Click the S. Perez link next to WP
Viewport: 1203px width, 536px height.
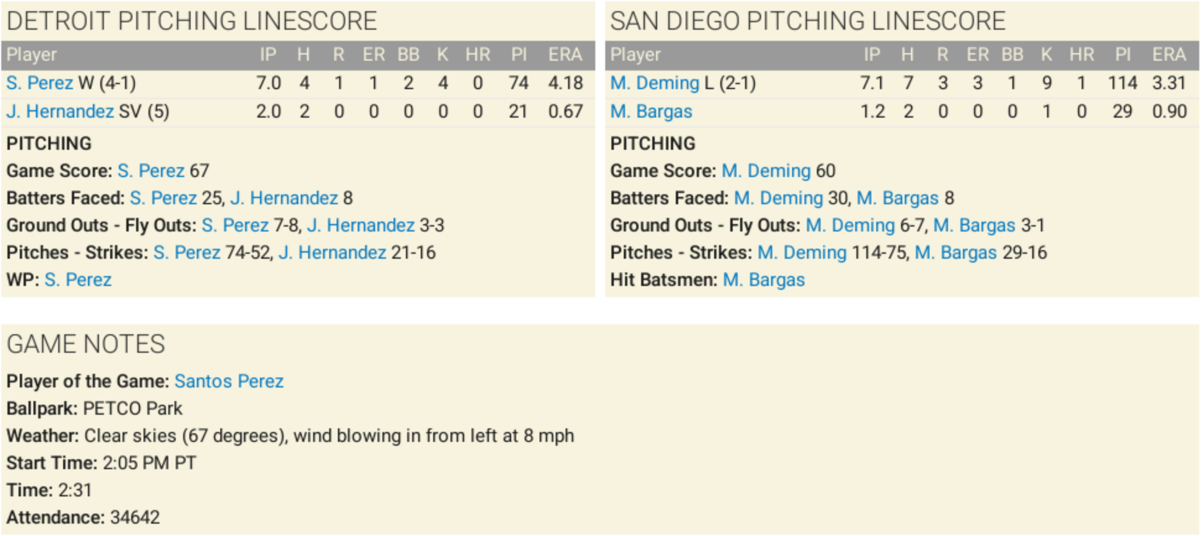[78, 280]
